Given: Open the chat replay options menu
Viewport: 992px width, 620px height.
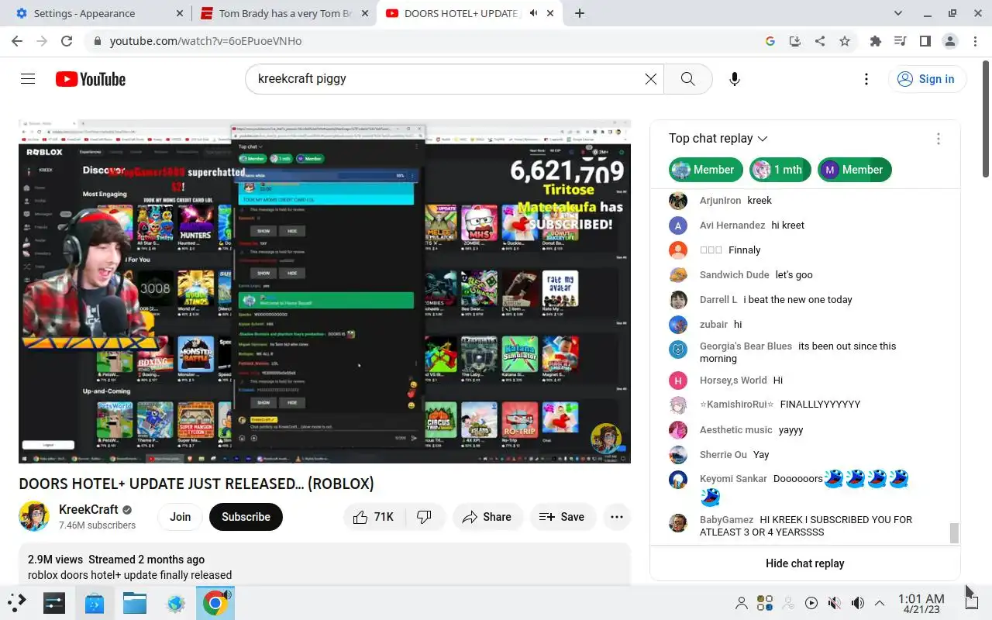Looking at the screenshot, I should (x=938, y=139).
